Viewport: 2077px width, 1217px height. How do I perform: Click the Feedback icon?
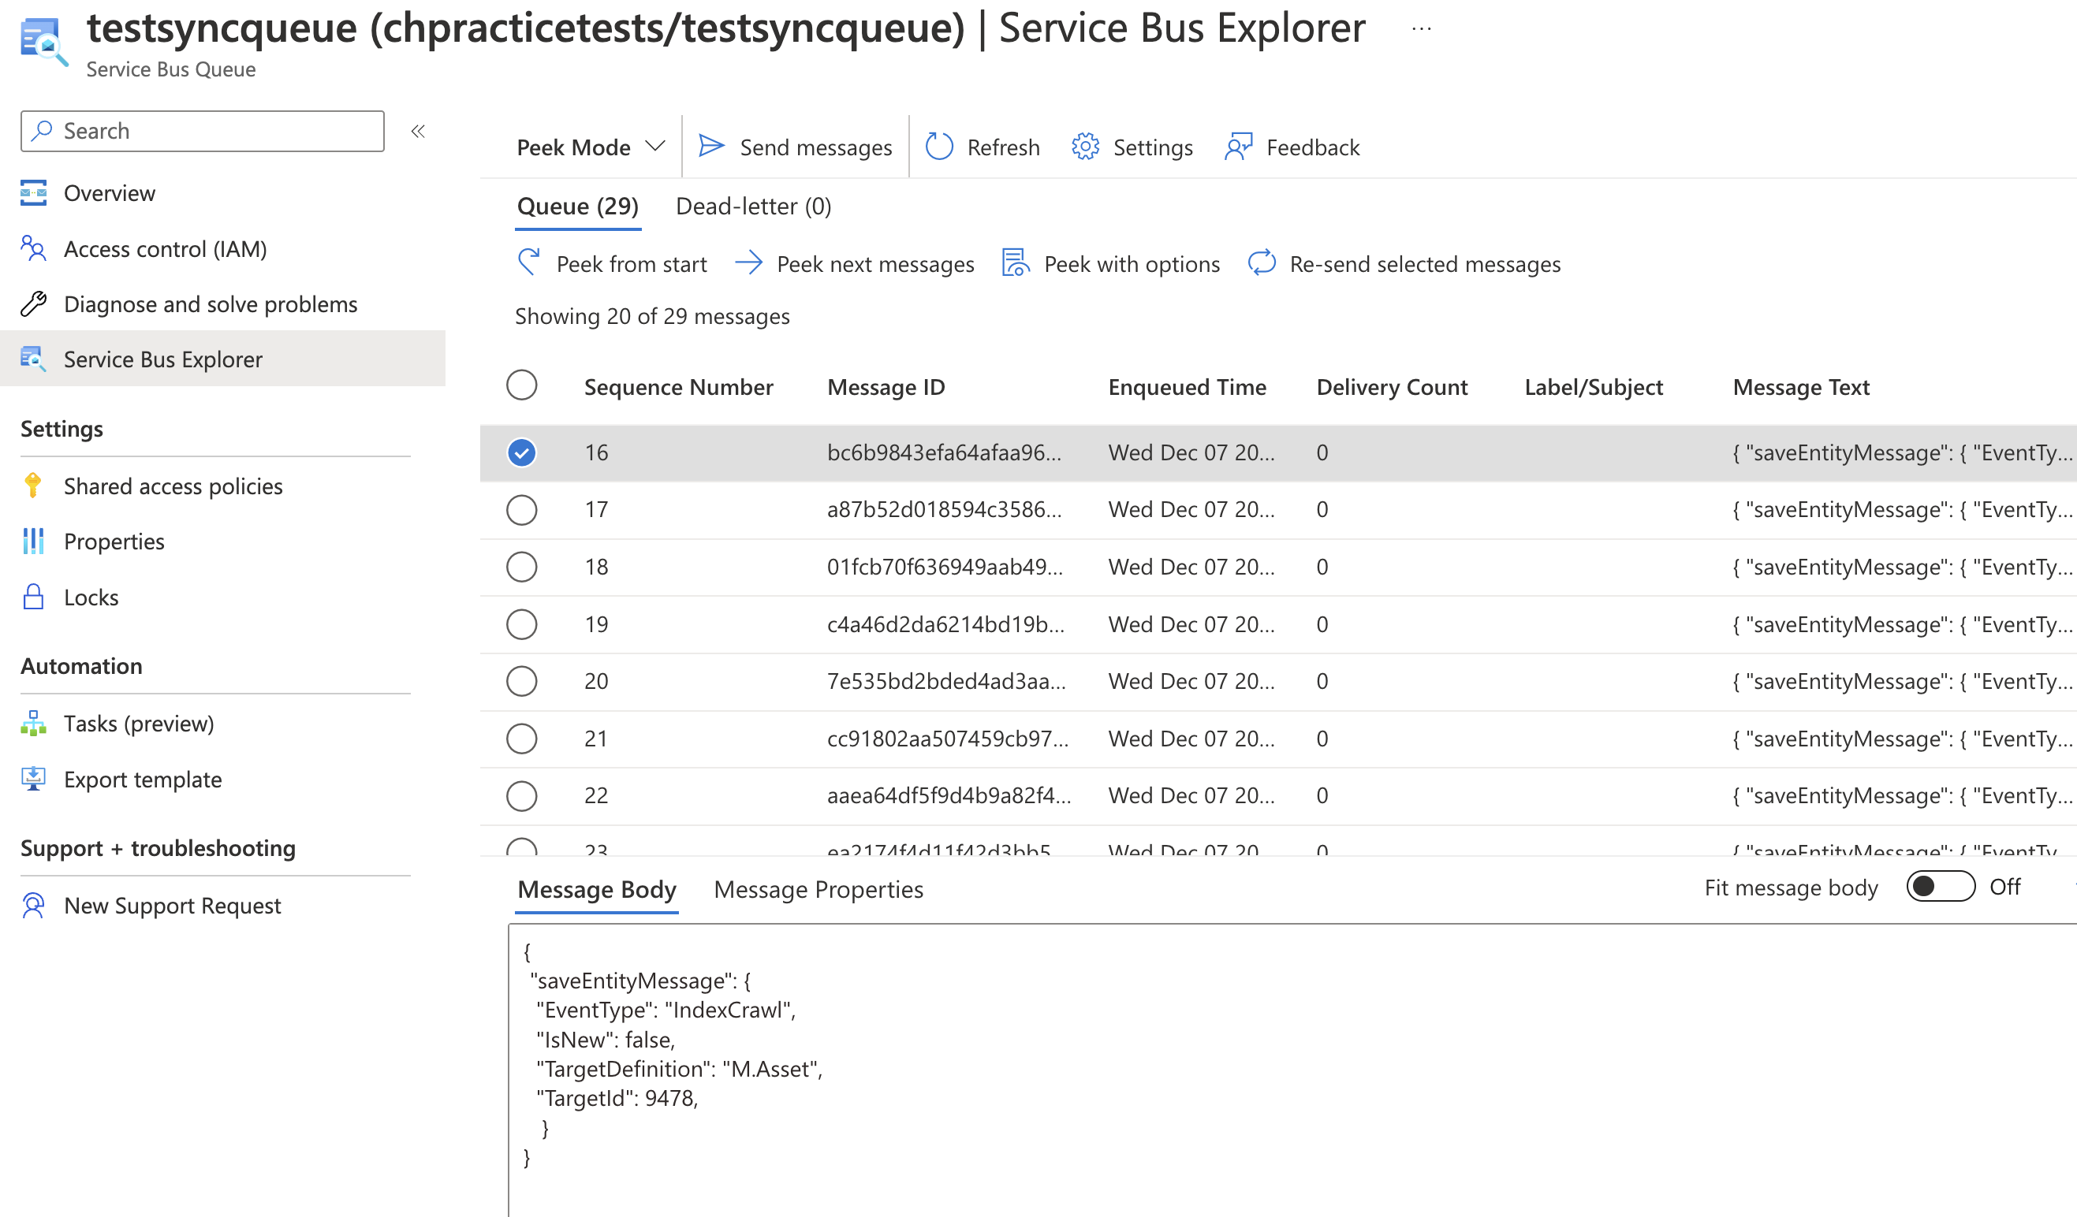[x=1237, y=147]
